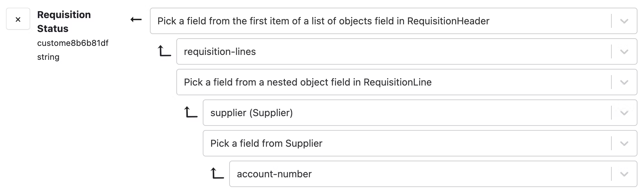Click the 'string' type label

[x=48, y=57]
